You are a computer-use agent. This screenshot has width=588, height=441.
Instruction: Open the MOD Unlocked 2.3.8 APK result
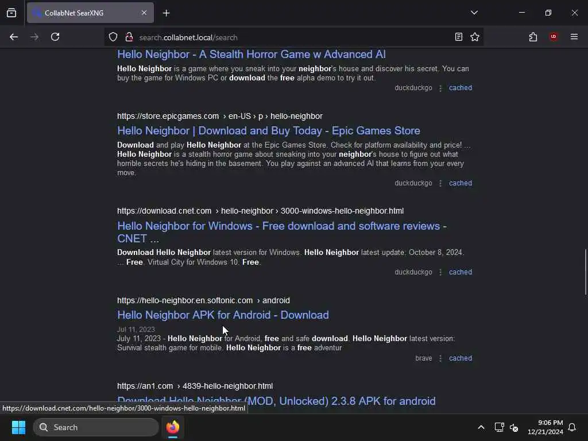click(x=276, y=401)
